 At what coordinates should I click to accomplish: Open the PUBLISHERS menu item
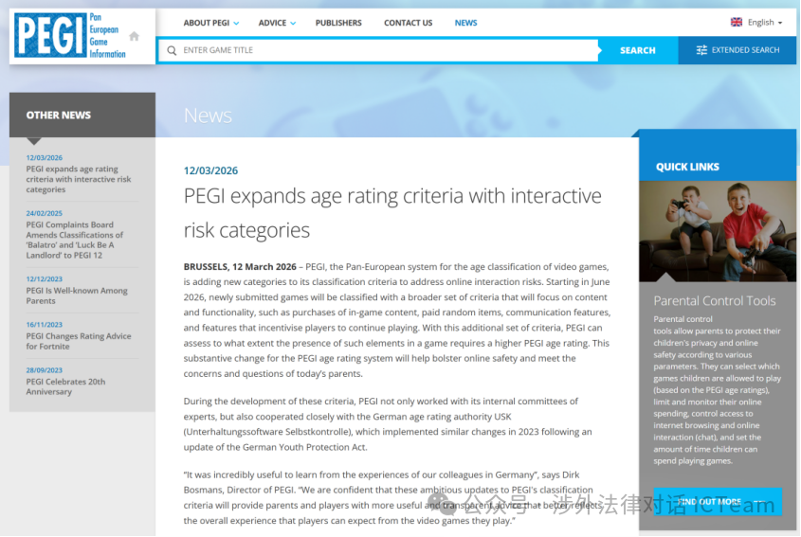pyautogui.click(x=338, y=23)
